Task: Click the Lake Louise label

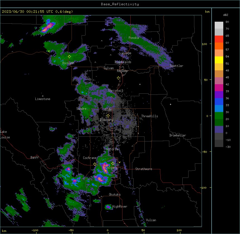Action: (5, 135)
